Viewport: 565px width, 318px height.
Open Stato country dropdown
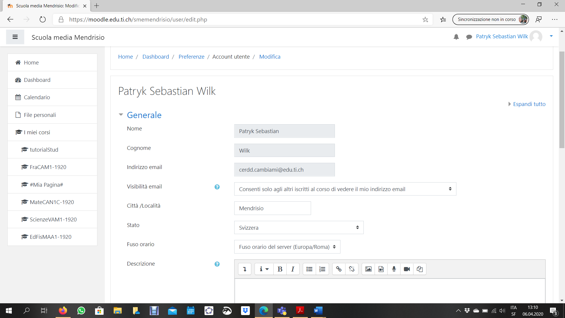click(x=299, y=228)
